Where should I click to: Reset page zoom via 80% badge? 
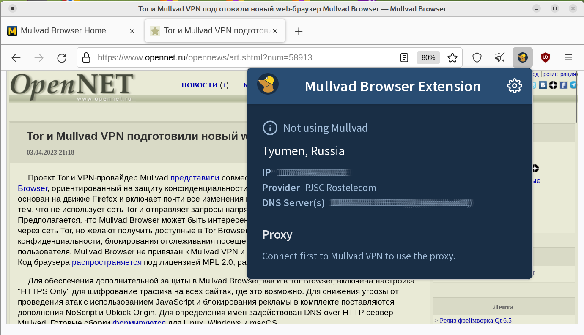[x=428, y=57]
